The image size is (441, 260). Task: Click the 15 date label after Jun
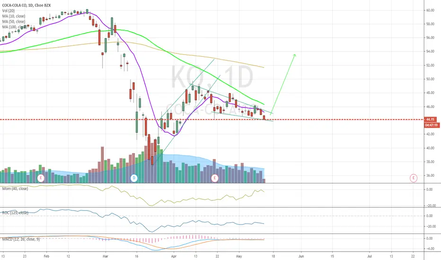[332, 256]
